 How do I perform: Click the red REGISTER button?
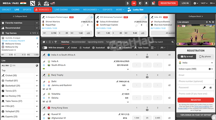[195, 100]
